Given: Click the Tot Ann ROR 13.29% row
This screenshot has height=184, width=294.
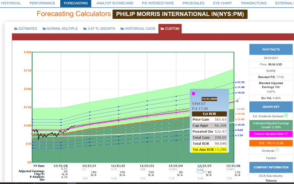Looking at the screenshot, I should [209, 150].
